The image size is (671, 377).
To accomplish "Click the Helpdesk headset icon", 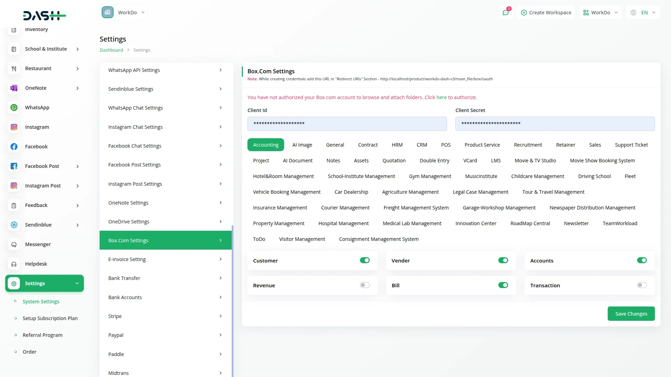I will point(14,264).
